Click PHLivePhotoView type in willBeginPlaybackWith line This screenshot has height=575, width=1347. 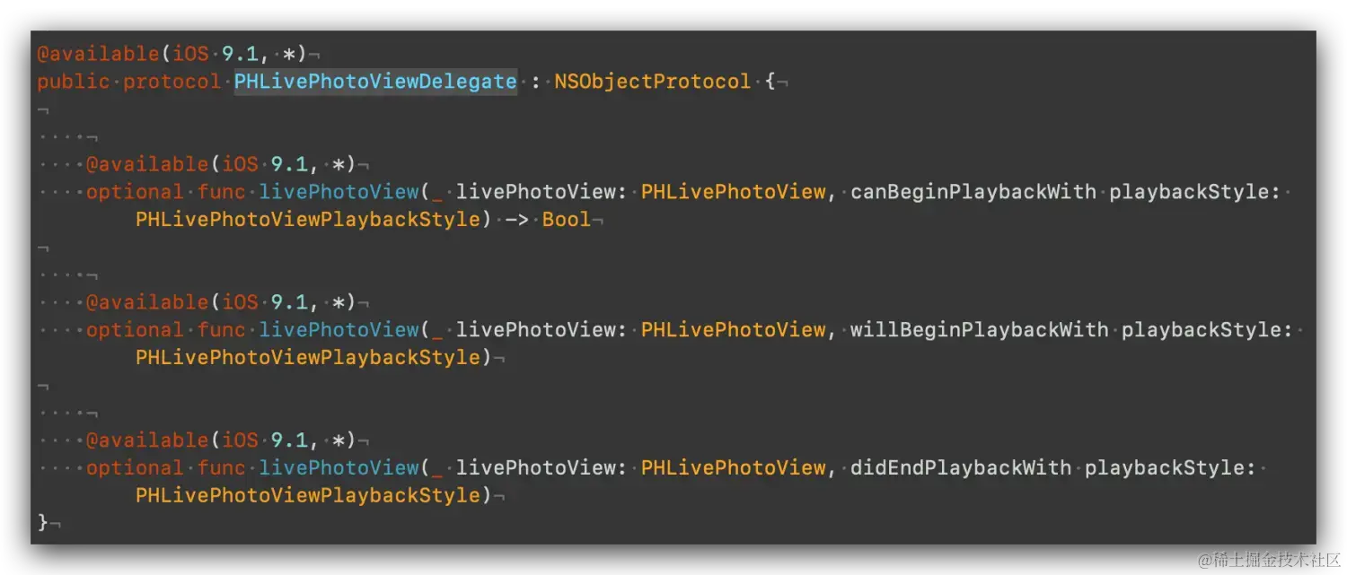pyautogui.click(x=734, y=330)
